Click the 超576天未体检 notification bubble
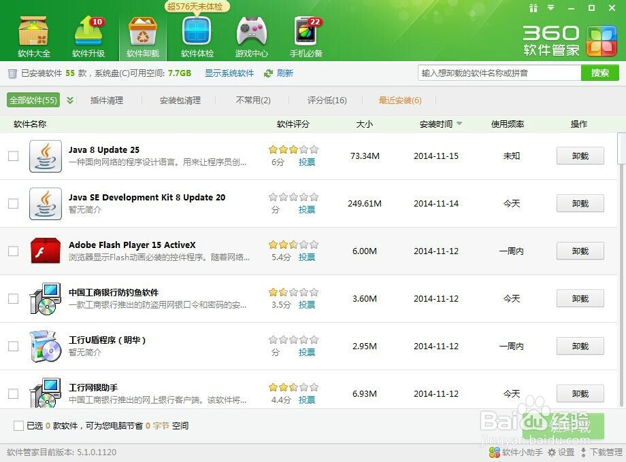This screenshot has width=626, height=462. point(197,7)
